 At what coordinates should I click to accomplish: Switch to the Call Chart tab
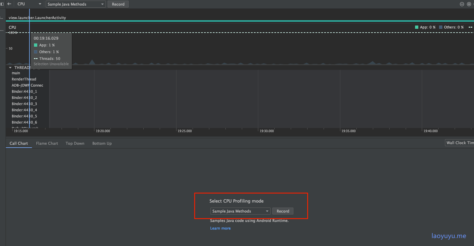[19, 143]
